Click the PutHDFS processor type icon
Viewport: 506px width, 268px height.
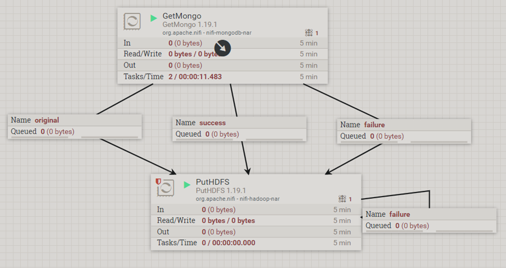point(166,188)
